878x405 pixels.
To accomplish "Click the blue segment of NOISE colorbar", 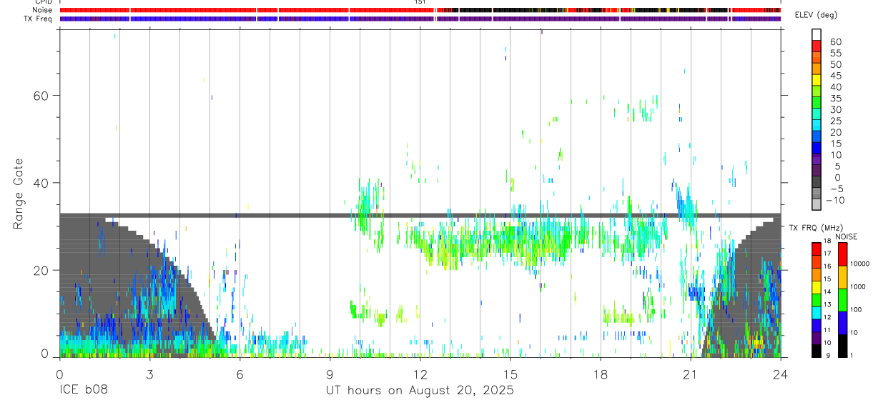I will tap(842, 323).
